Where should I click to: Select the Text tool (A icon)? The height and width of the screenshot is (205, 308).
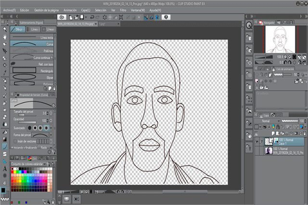(x=5, y=169)
